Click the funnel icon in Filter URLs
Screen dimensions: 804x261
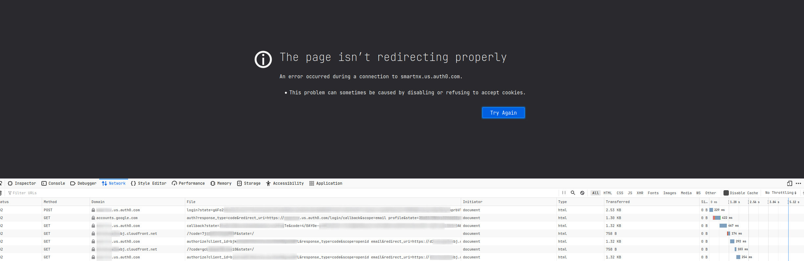10,193
